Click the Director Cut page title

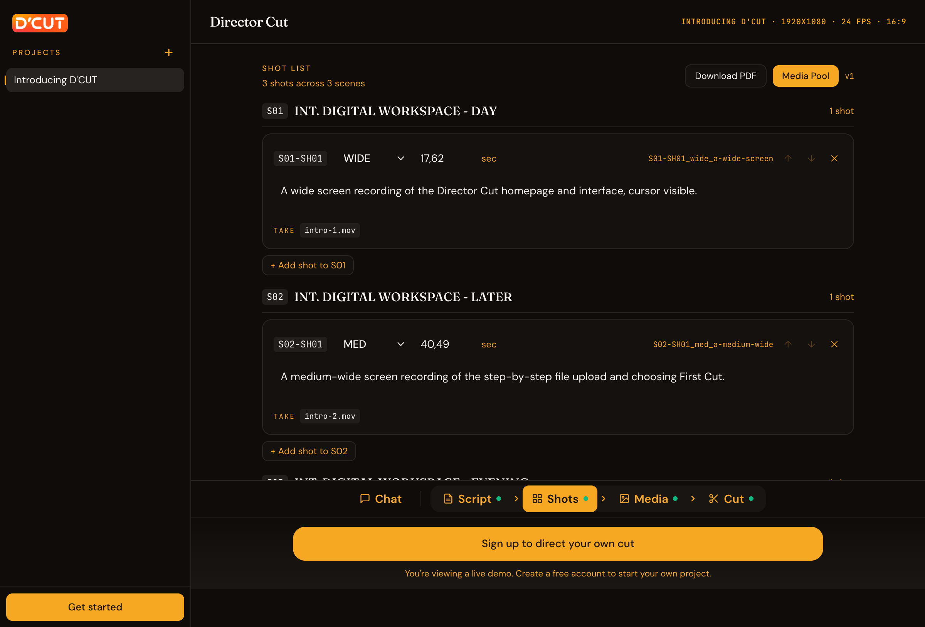[249, 22]
